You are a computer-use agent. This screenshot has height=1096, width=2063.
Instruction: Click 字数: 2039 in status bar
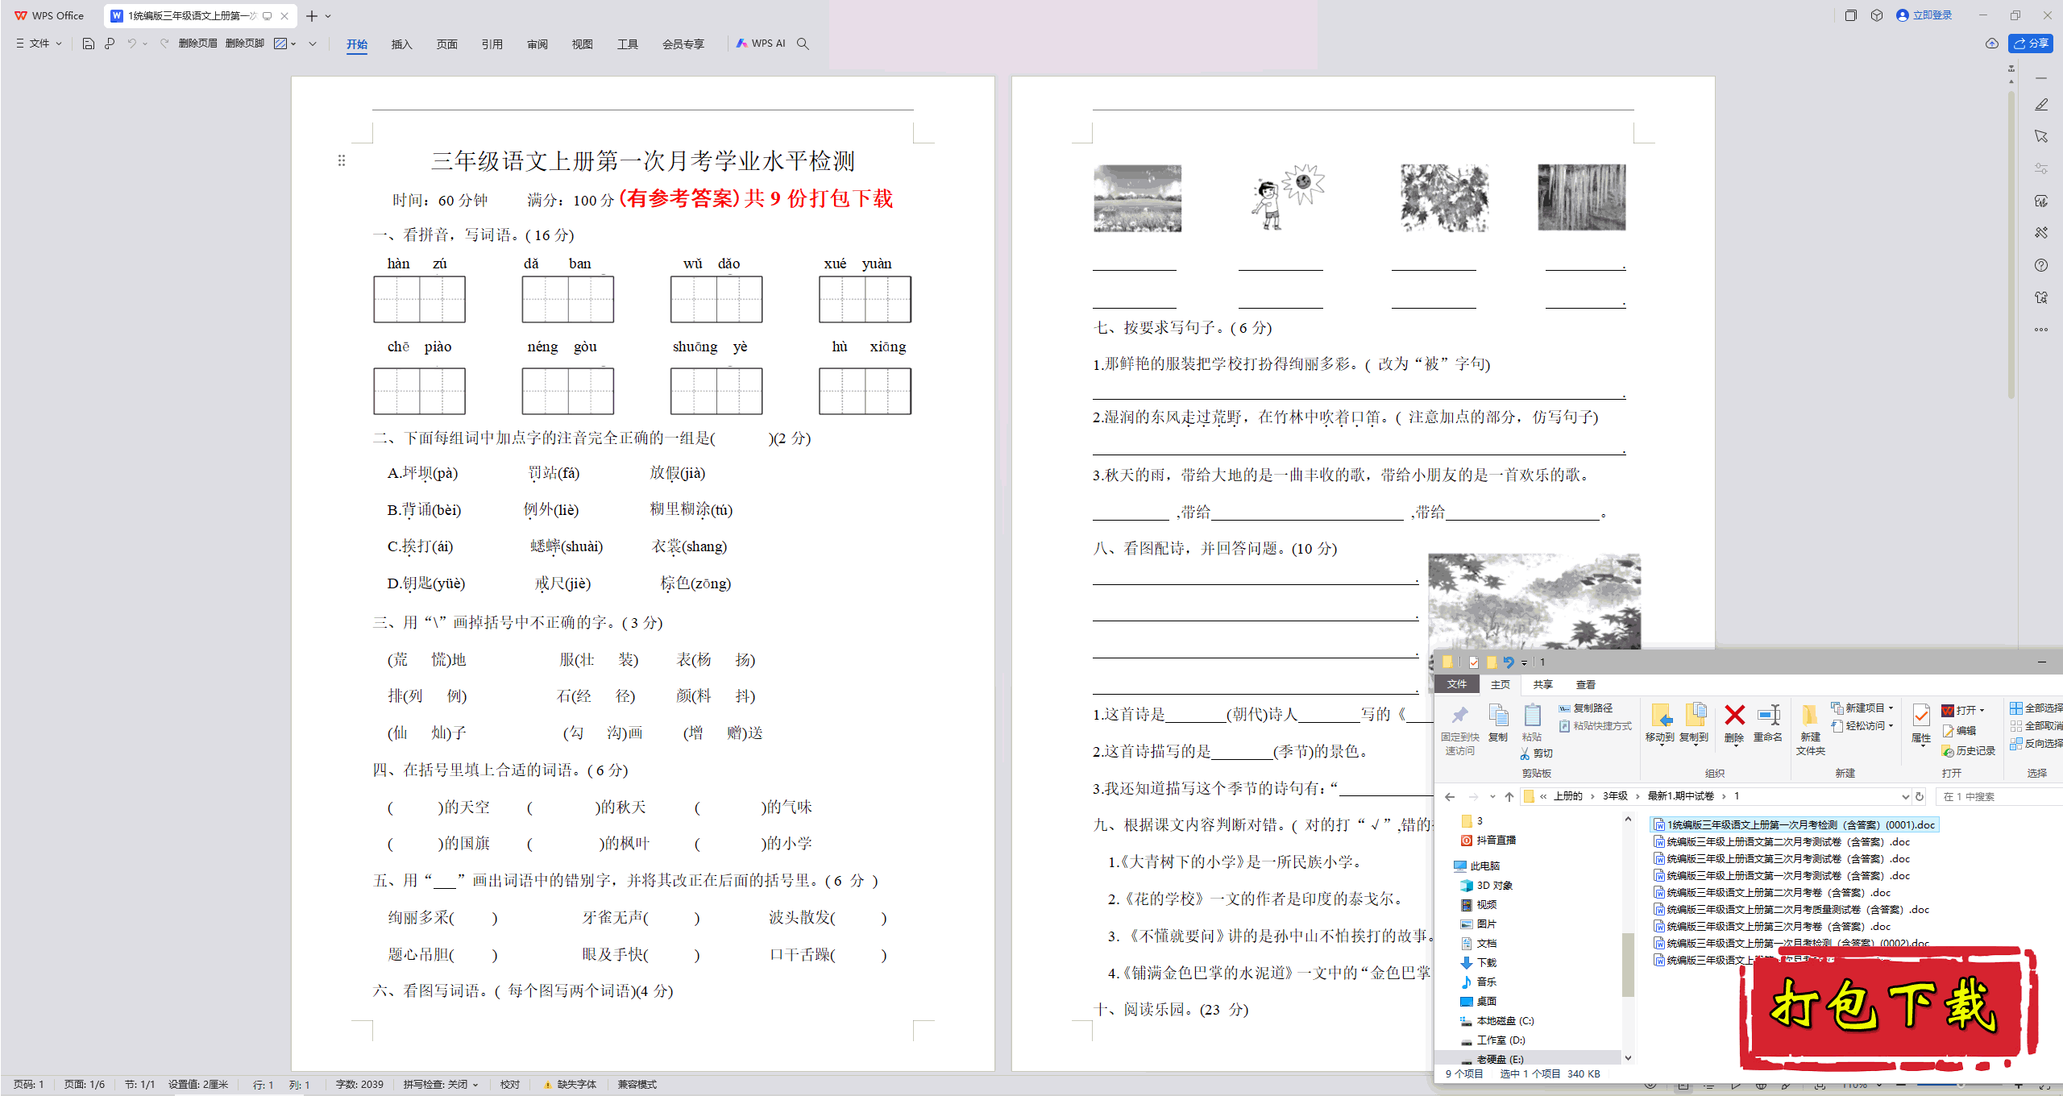(x=359, y=1085)
